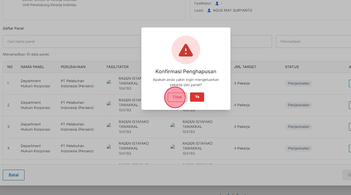The width and height of the screenshot is (351, 195).
Task: Confirm removal with the Ya button
Action: pos(197,97)
